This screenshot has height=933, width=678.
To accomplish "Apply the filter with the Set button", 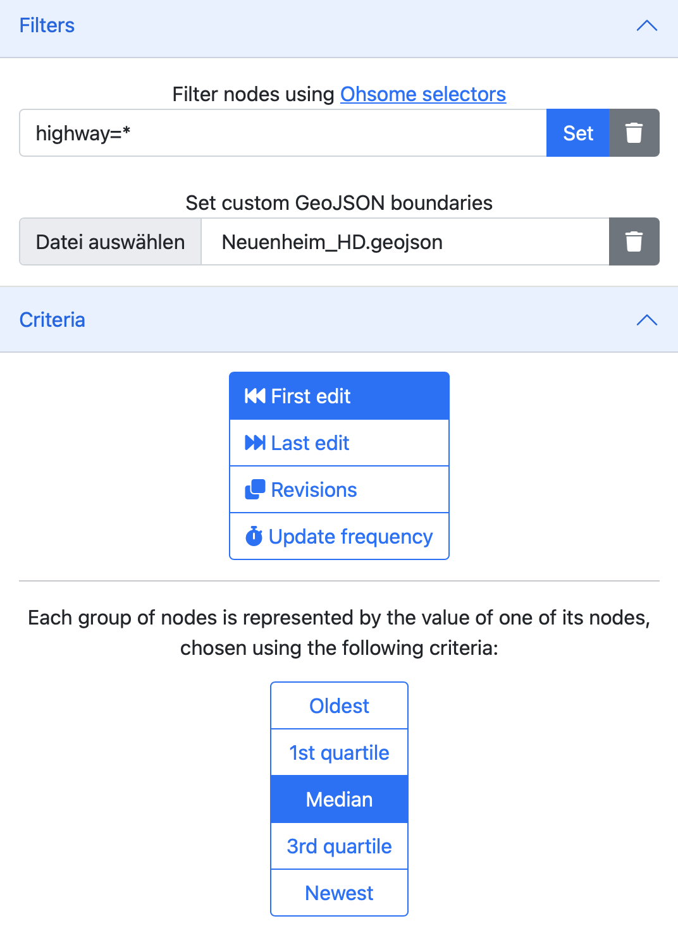I will pos(577,133).
